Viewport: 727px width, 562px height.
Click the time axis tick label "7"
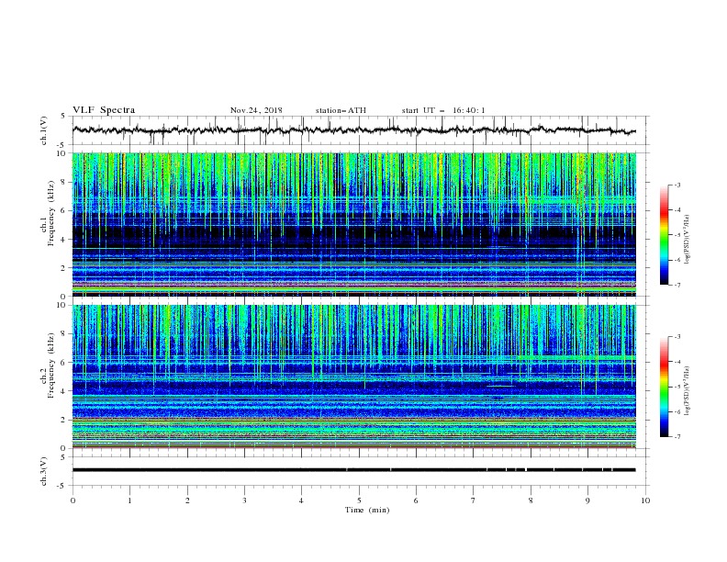[474, 500]
